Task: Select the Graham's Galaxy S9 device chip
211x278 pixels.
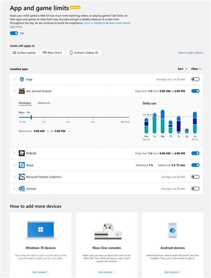Action: [x=84, y=52]
